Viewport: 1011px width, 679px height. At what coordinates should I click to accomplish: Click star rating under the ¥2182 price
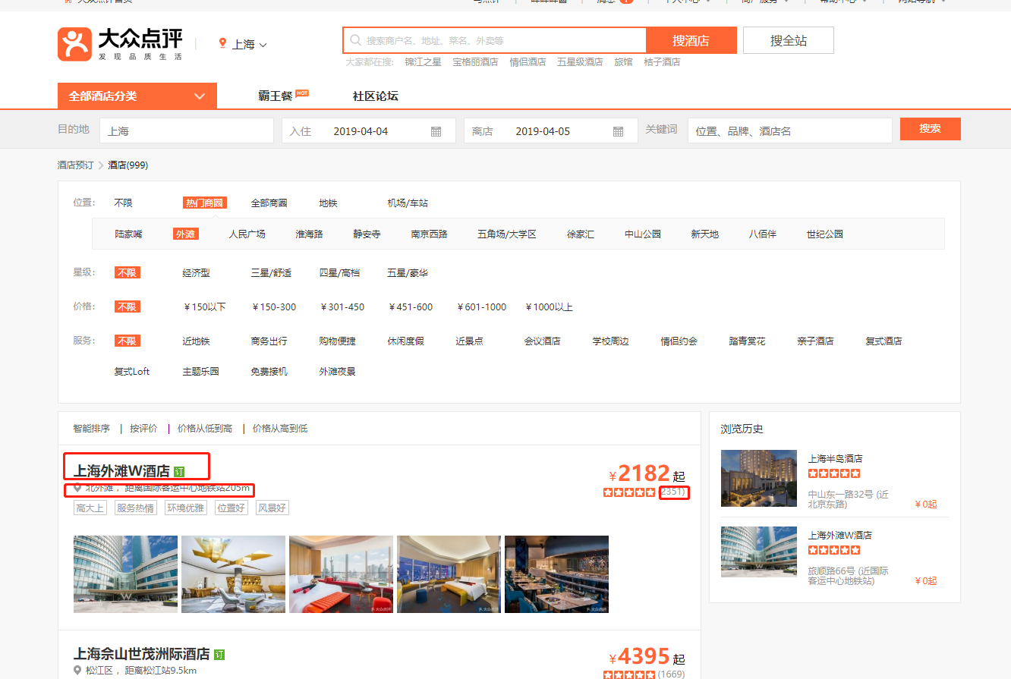[x=629, y=492]
